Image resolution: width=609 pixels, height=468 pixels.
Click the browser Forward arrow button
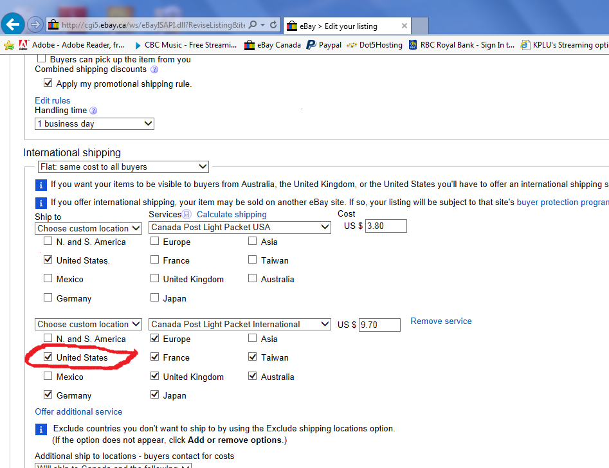tap(35, 24)
